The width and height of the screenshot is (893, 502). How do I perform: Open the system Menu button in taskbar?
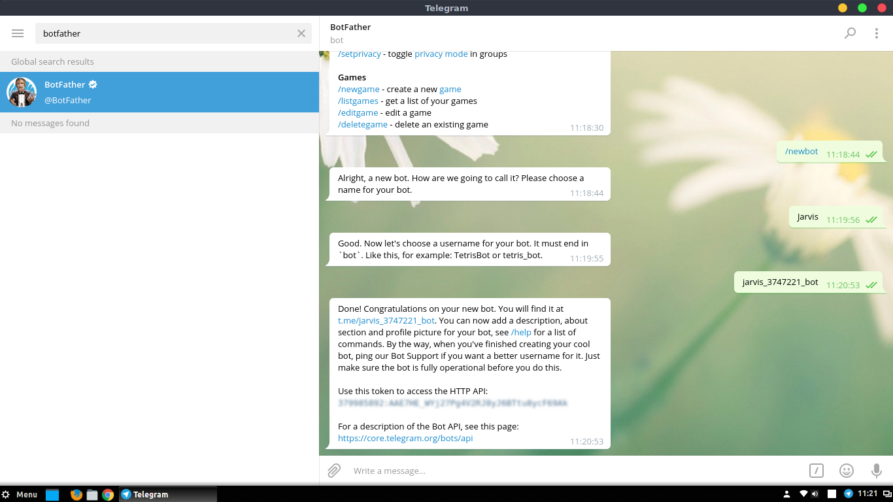point(20,495)
